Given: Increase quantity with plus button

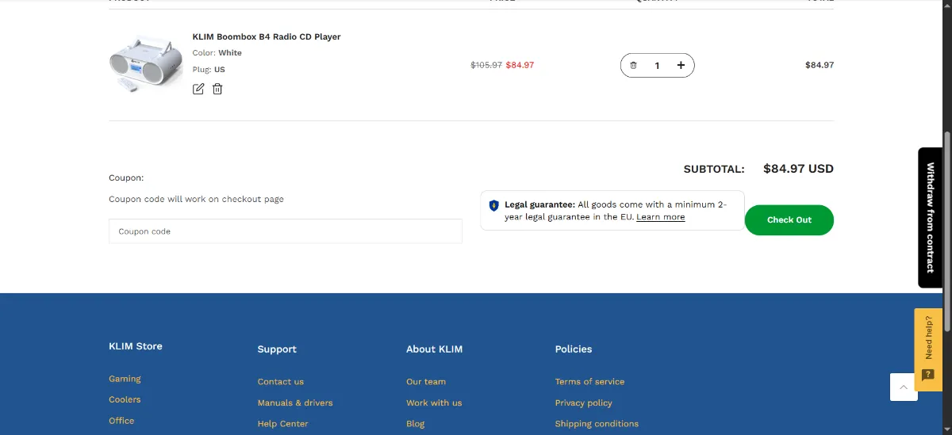Looking at the screenshot, I should click(x=681, y=66).
